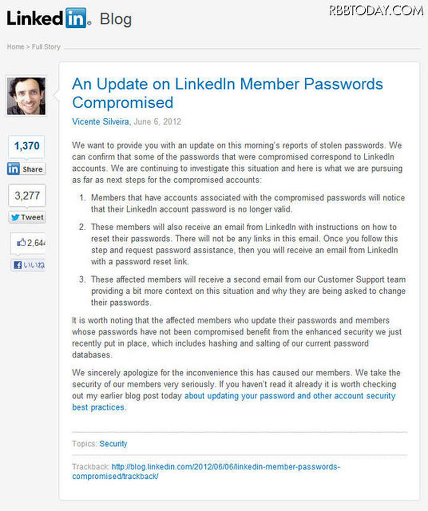Click the June 6, 2012 post date

point(159,121)
